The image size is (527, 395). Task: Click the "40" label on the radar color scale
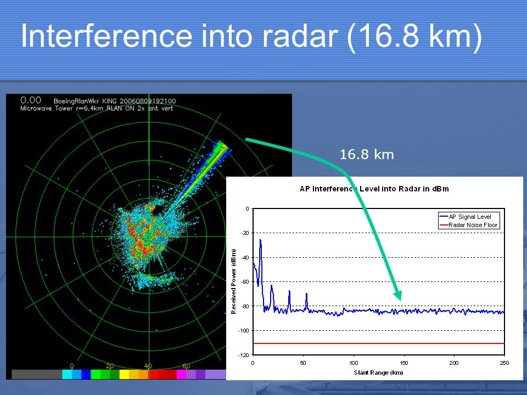[x=148, y=366]
